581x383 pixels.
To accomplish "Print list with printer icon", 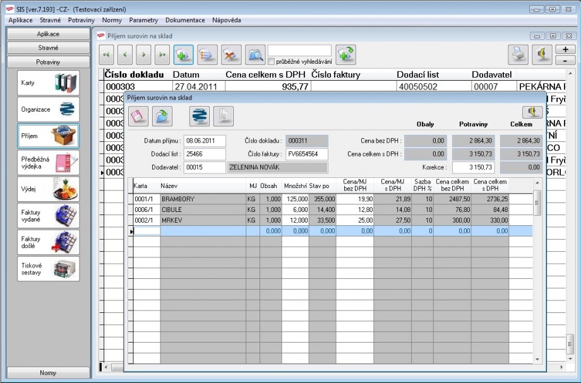I will (x=518, y=55).
